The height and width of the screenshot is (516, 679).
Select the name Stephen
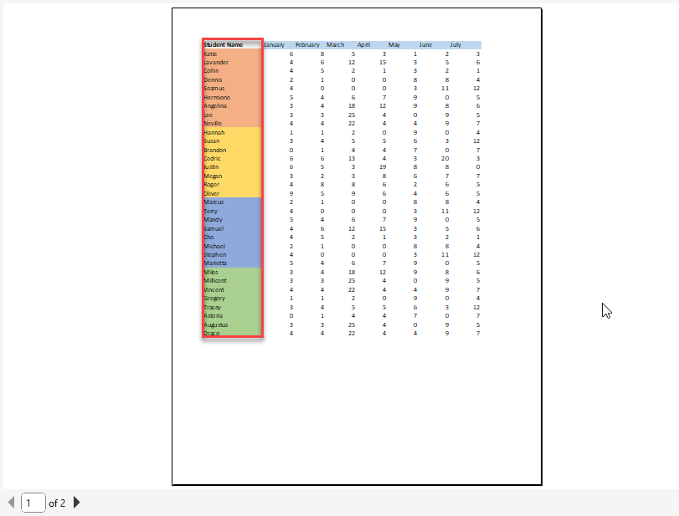coord(215,255)
